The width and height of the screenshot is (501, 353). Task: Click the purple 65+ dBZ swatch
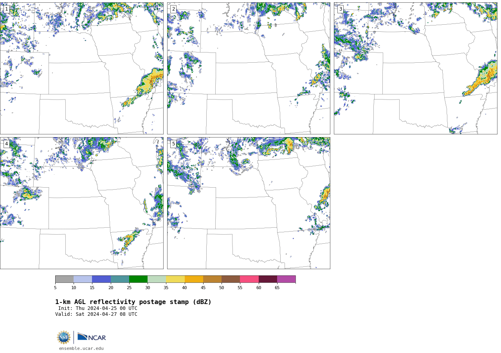click(286, 279)
